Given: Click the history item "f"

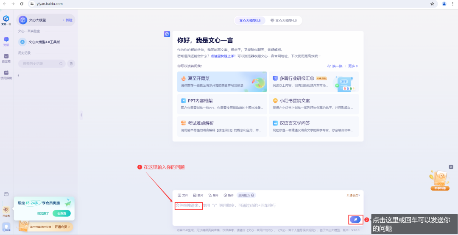Looking at the screenshot, I should 18,76.
